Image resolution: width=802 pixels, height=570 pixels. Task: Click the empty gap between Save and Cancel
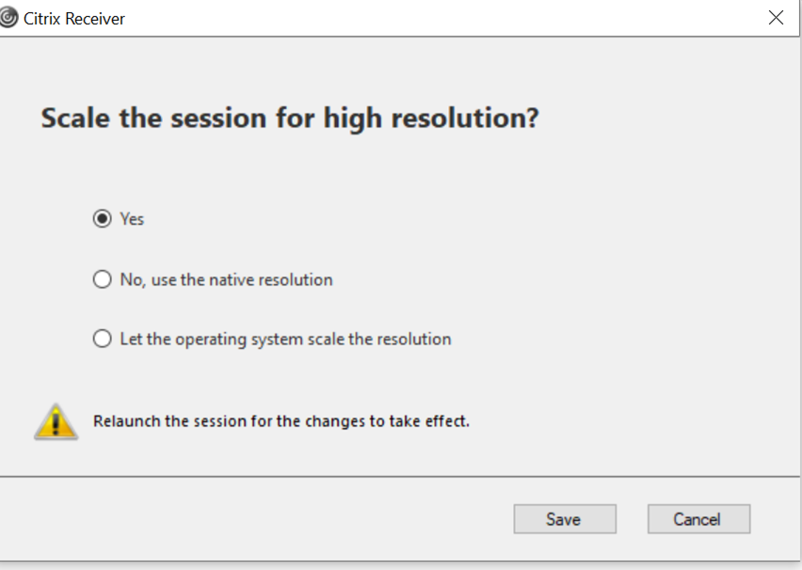pos(633,519)
